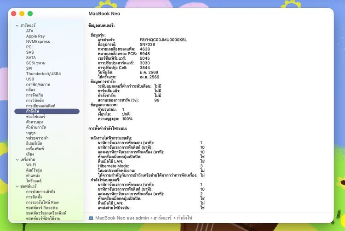Select การวินิจฉัย in the sidebar
The image size is (345, 231).
(x=35, y=101)
